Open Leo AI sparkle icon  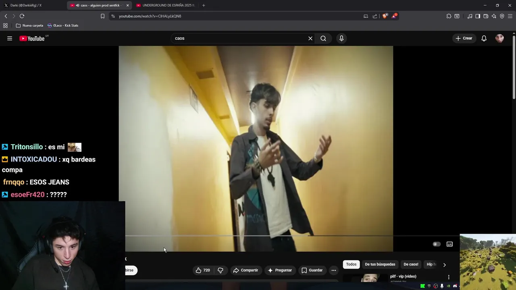pyautogui.click(x=494, y=16)
